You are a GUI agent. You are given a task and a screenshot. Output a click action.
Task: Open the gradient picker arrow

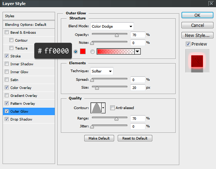[137, 52]
